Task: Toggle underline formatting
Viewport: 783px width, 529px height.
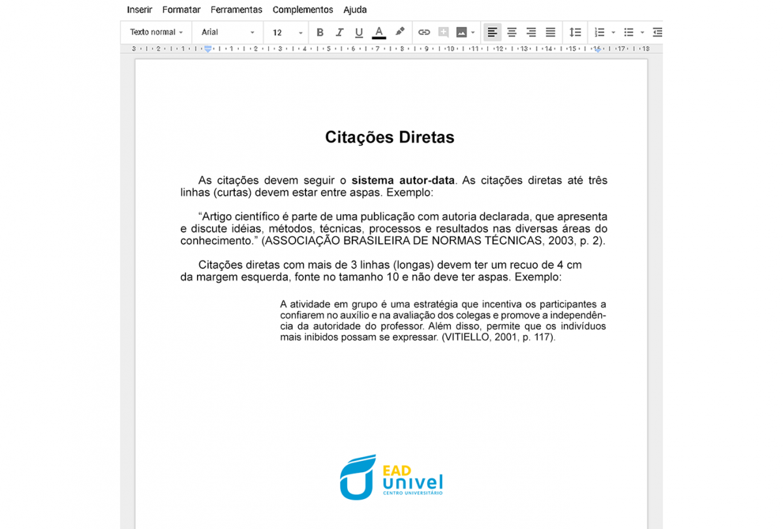Action: [x=359, y=33]
